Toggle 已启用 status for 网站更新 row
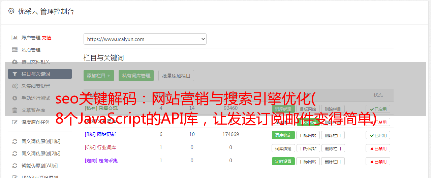This screenshot has height=178, width=431. 378,135
